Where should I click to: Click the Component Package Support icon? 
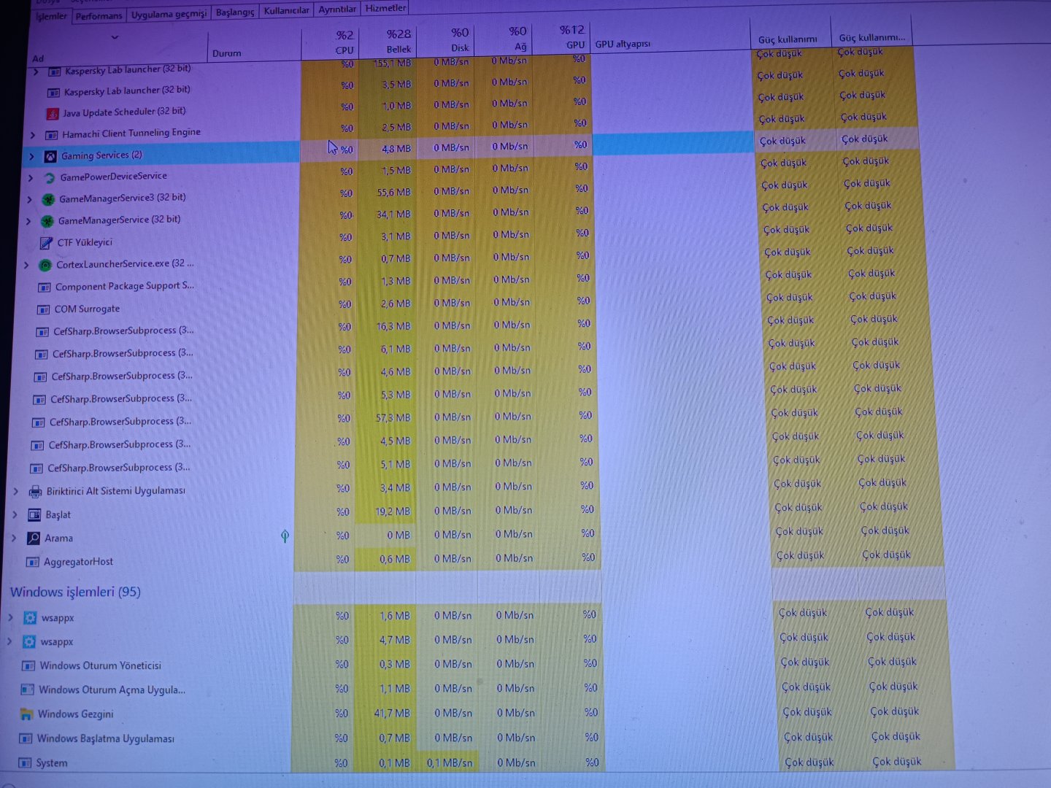click(x=45, y=287)
